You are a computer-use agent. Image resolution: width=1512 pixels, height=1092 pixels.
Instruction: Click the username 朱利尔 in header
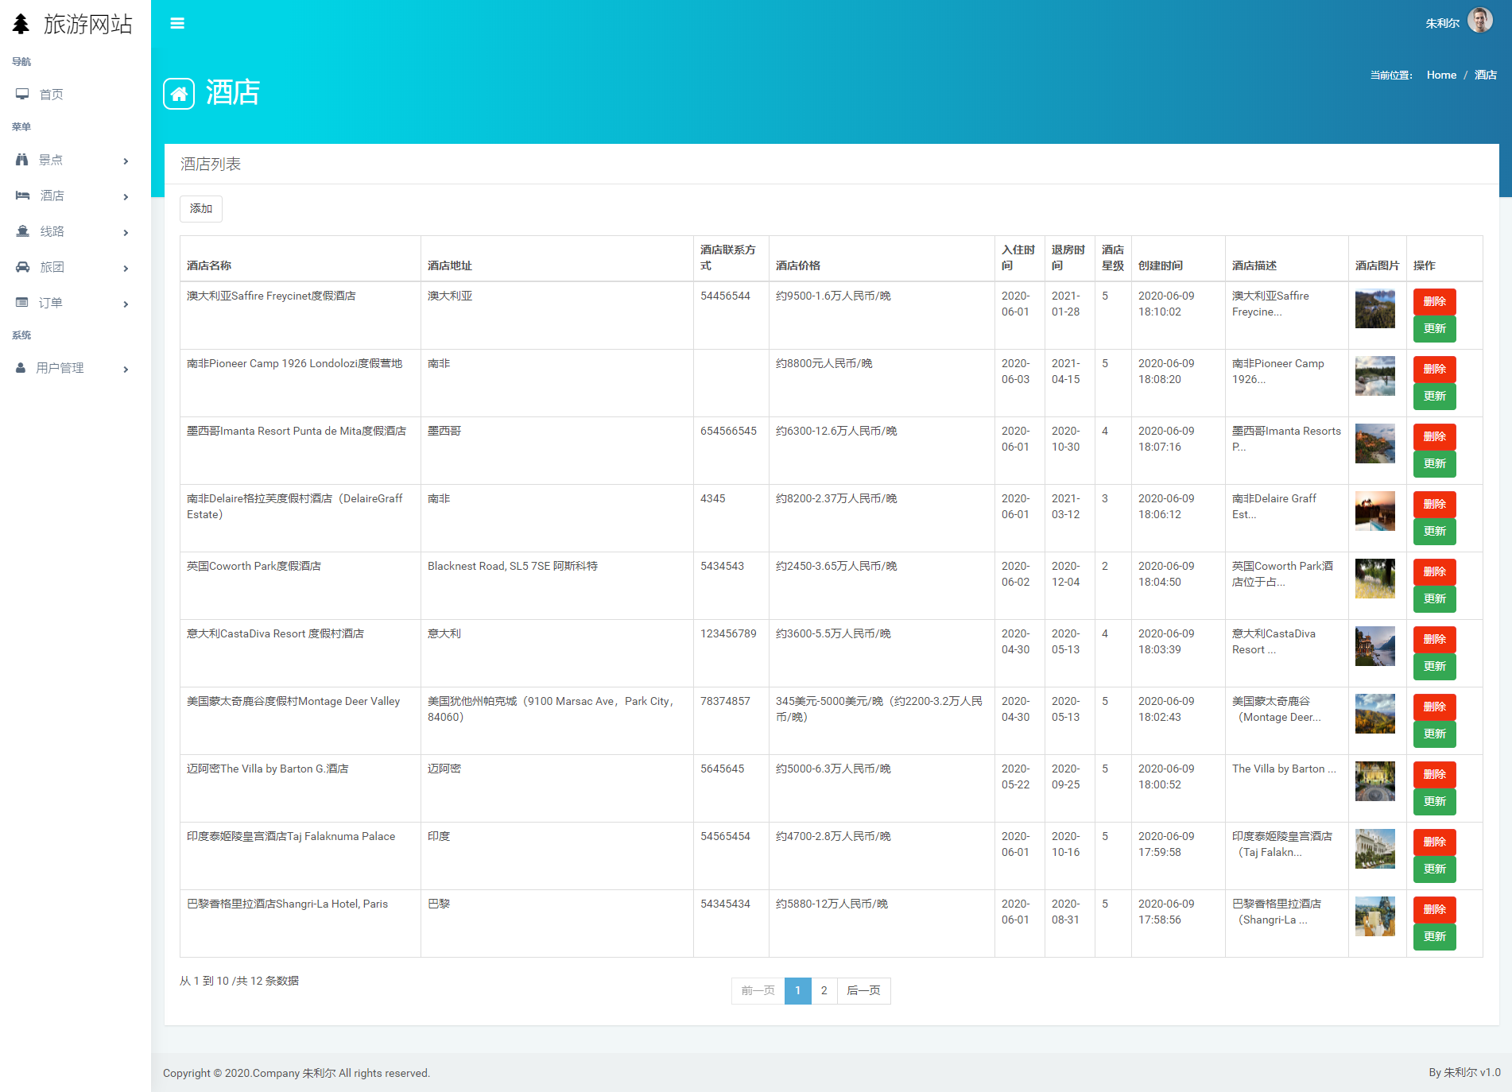(1442, 23)
